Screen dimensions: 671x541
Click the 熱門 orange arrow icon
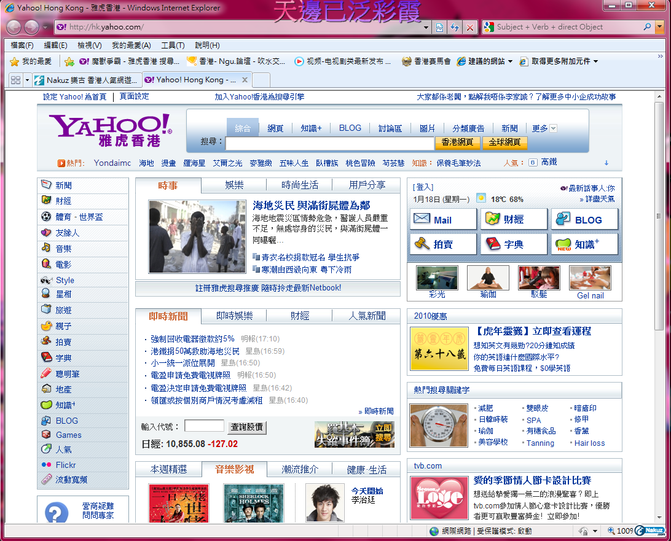coord(61,163)
